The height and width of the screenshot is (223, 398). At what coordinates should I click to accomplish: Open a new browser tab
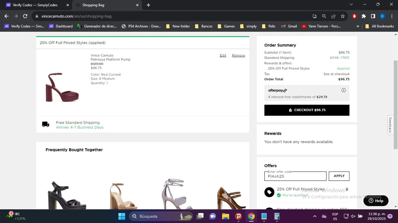point(148,5)
